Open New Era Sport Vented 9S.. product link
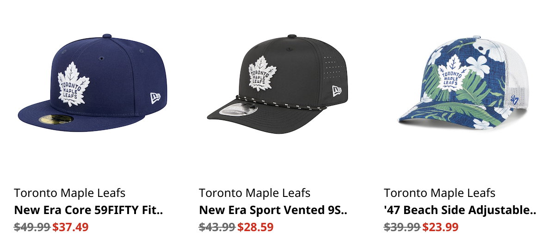The image size is (555, 245). (273, 210)
